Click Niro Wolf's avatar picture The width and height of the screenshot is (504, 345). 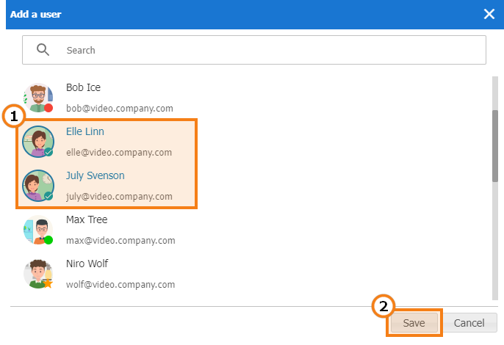[x=38, y=274]
